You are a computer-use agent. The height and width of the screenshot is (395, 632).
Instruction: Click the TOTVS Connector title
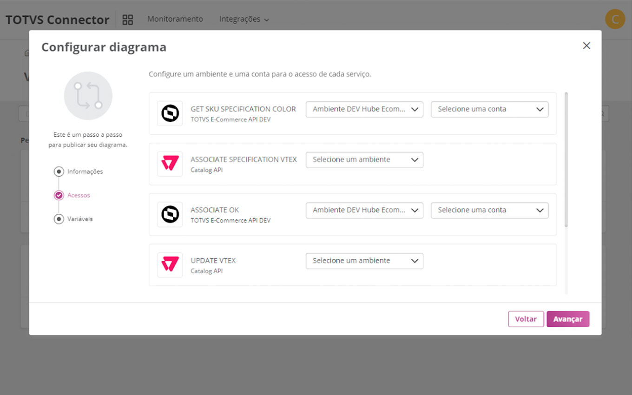coord(57,20)
